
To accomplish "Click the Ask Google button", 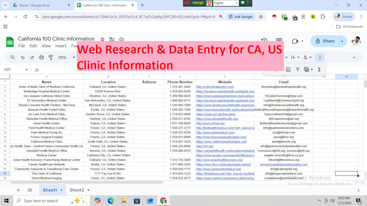I will coord(241,17).
